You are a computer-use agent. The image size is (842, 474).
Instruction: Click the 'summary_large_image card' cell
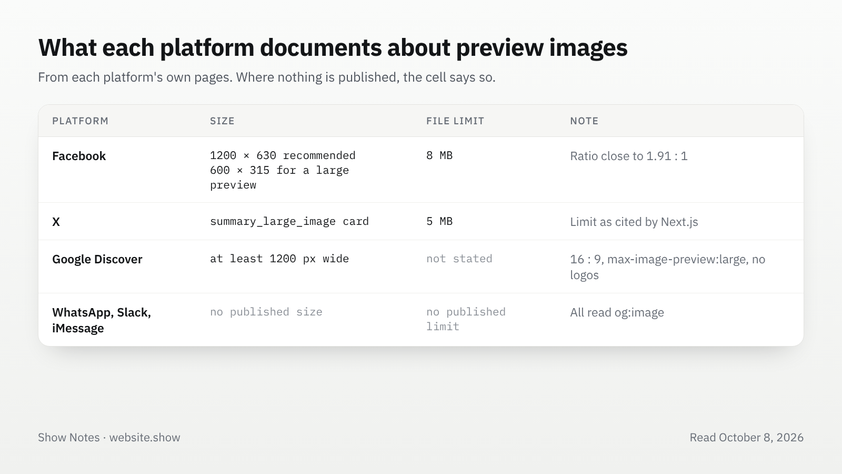point(289,221)
